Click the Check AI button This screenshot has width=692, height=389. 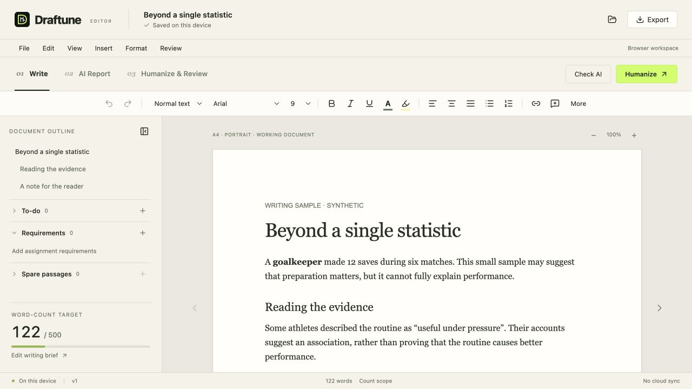coord(588,74)
